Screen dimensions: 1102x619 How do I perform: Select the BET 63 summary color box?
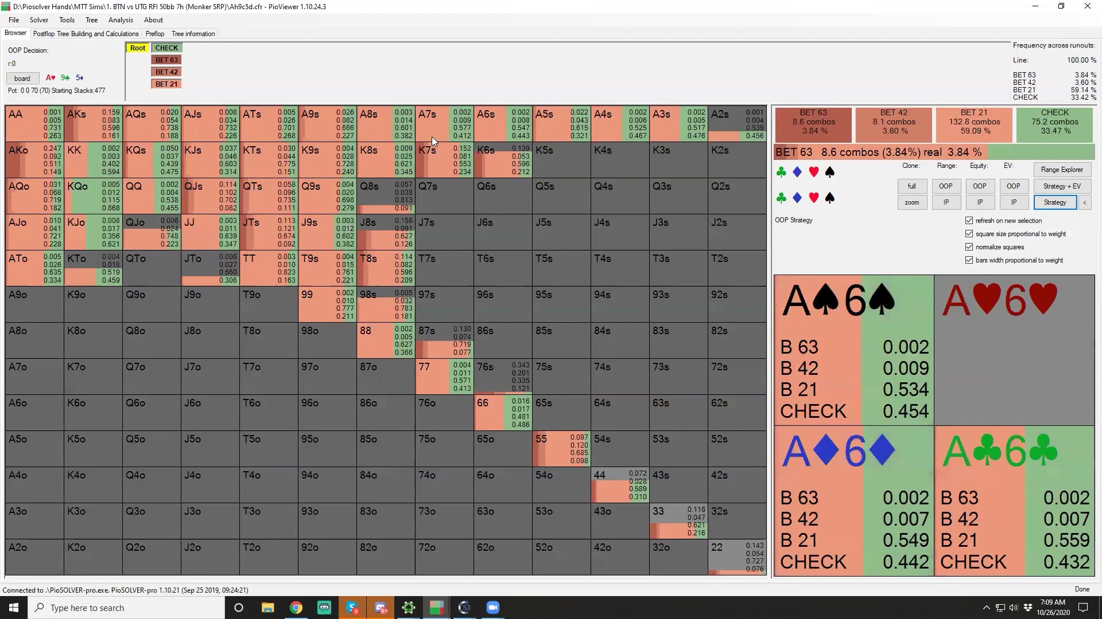click(813, 122)
